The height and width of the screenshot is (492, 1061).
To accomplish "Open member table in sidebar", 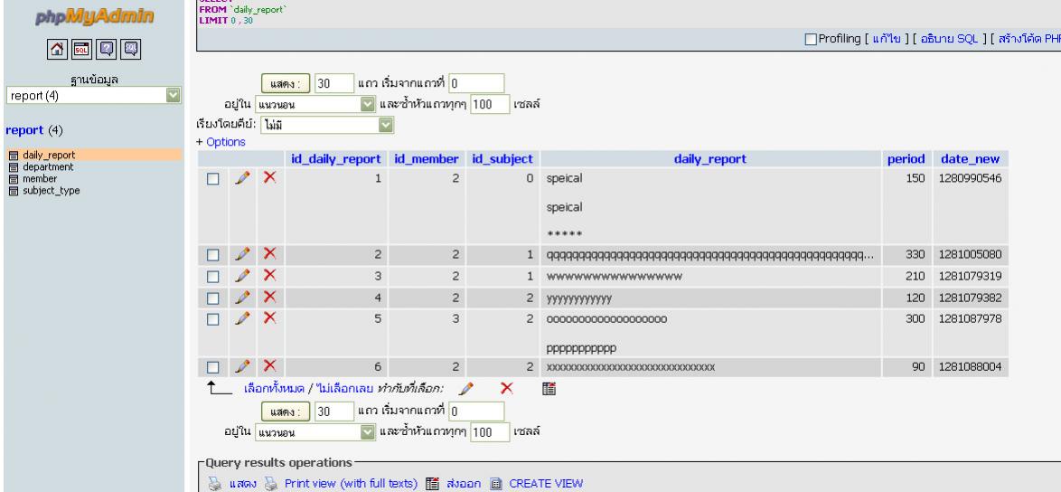I will [x=40, y=179].
